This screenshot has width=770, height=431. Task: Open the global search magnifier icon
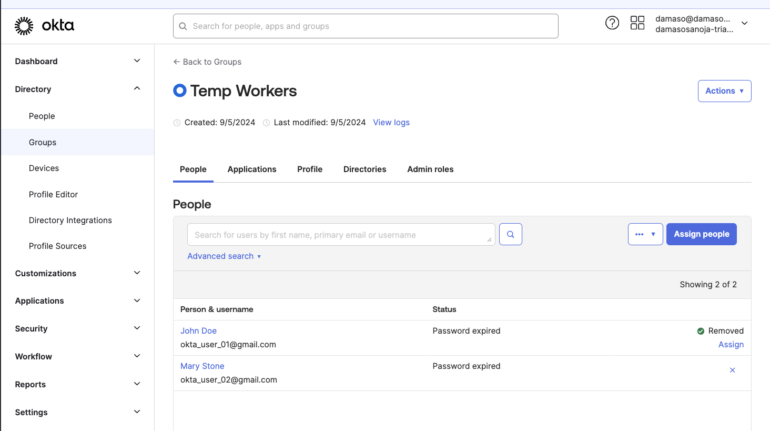[183, 26]
